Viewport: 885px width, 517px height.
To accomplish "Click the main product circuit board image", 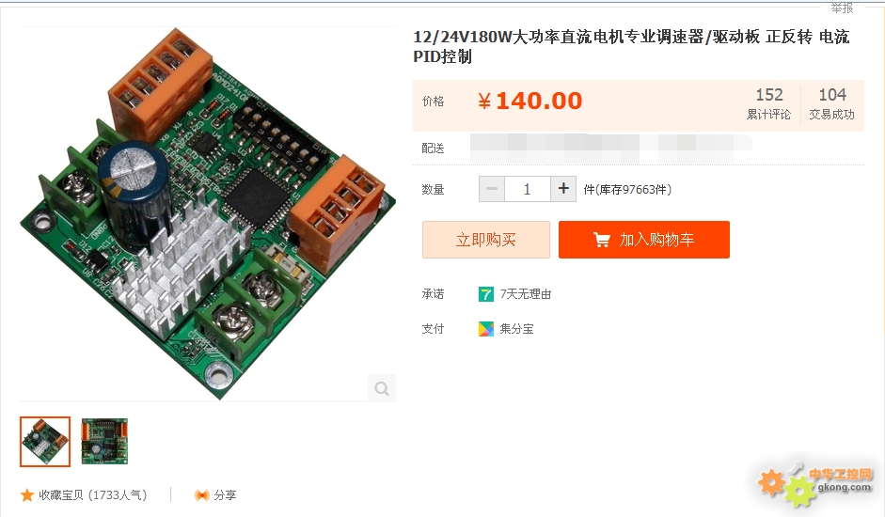I will tap(208, 214).
